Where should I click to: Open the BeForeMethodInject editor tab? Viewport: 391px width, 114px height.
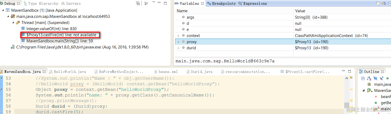point(119,72)
